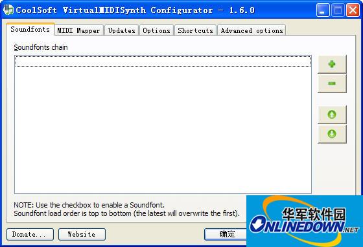Select the Soundfonts tab
The width and height of the screenshot is (363, 247).
click(x=30, y=30)
